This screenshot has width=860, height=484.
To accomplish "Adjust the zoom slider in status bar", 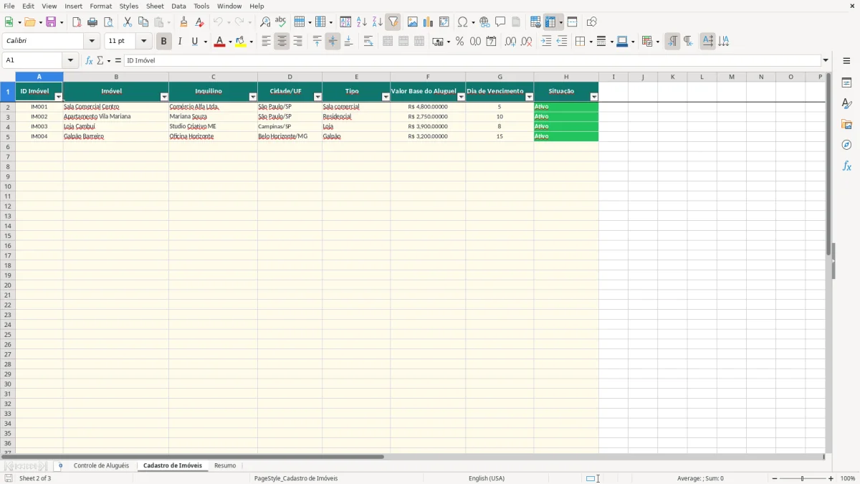I will coord(803,478).
